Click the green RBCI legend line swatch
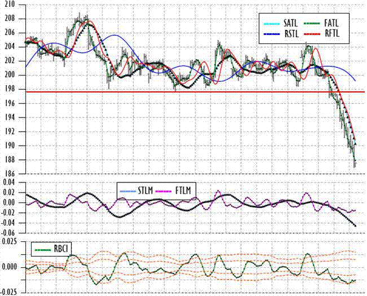This screenshot has width=367, height=296. coord(43,250)
